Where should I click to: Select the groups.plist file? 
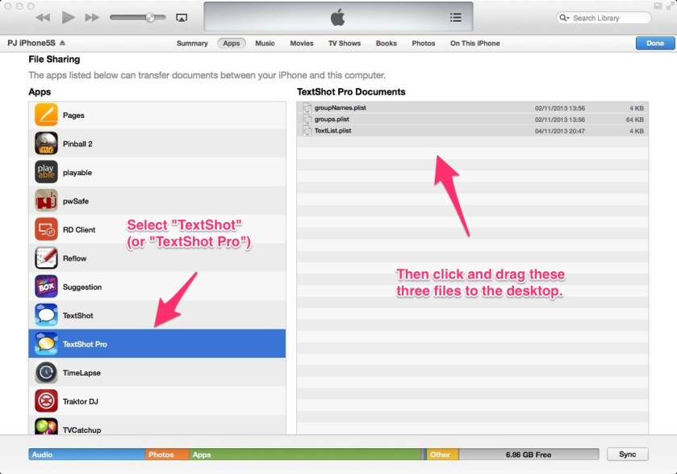click(332, 119)
